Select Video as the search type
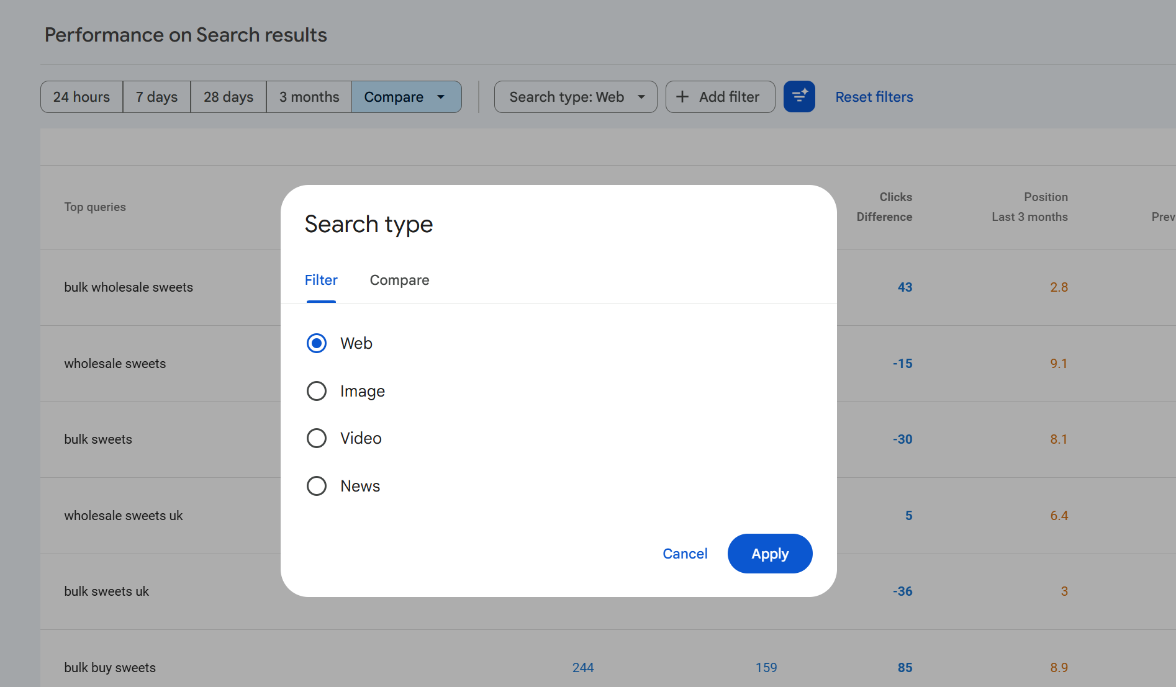1176x687 pixels. pyautogui.click(x=317, y=438)
